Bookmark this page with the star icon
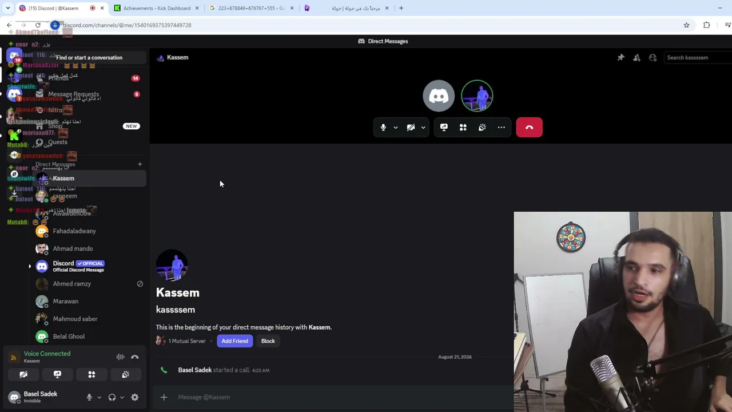The image size is (732, 412). click(x=686, y=25)
